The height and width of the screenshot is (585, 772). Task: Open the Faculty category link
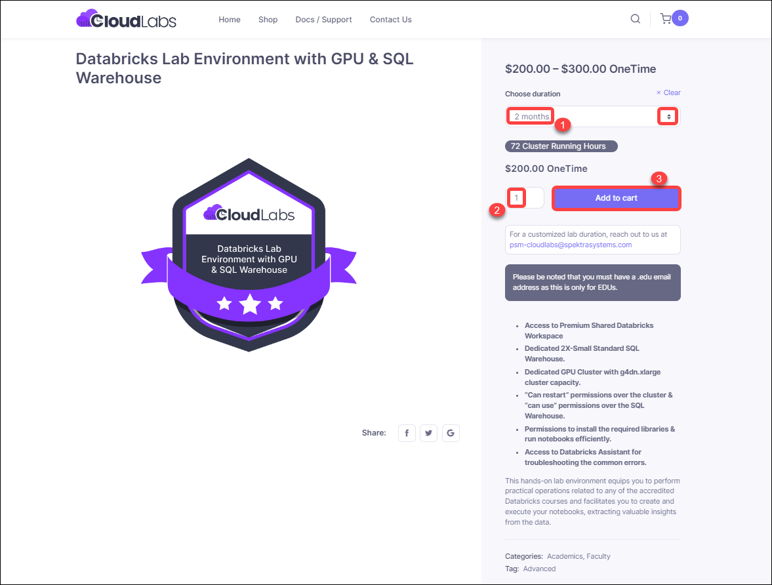click(598, 556)
